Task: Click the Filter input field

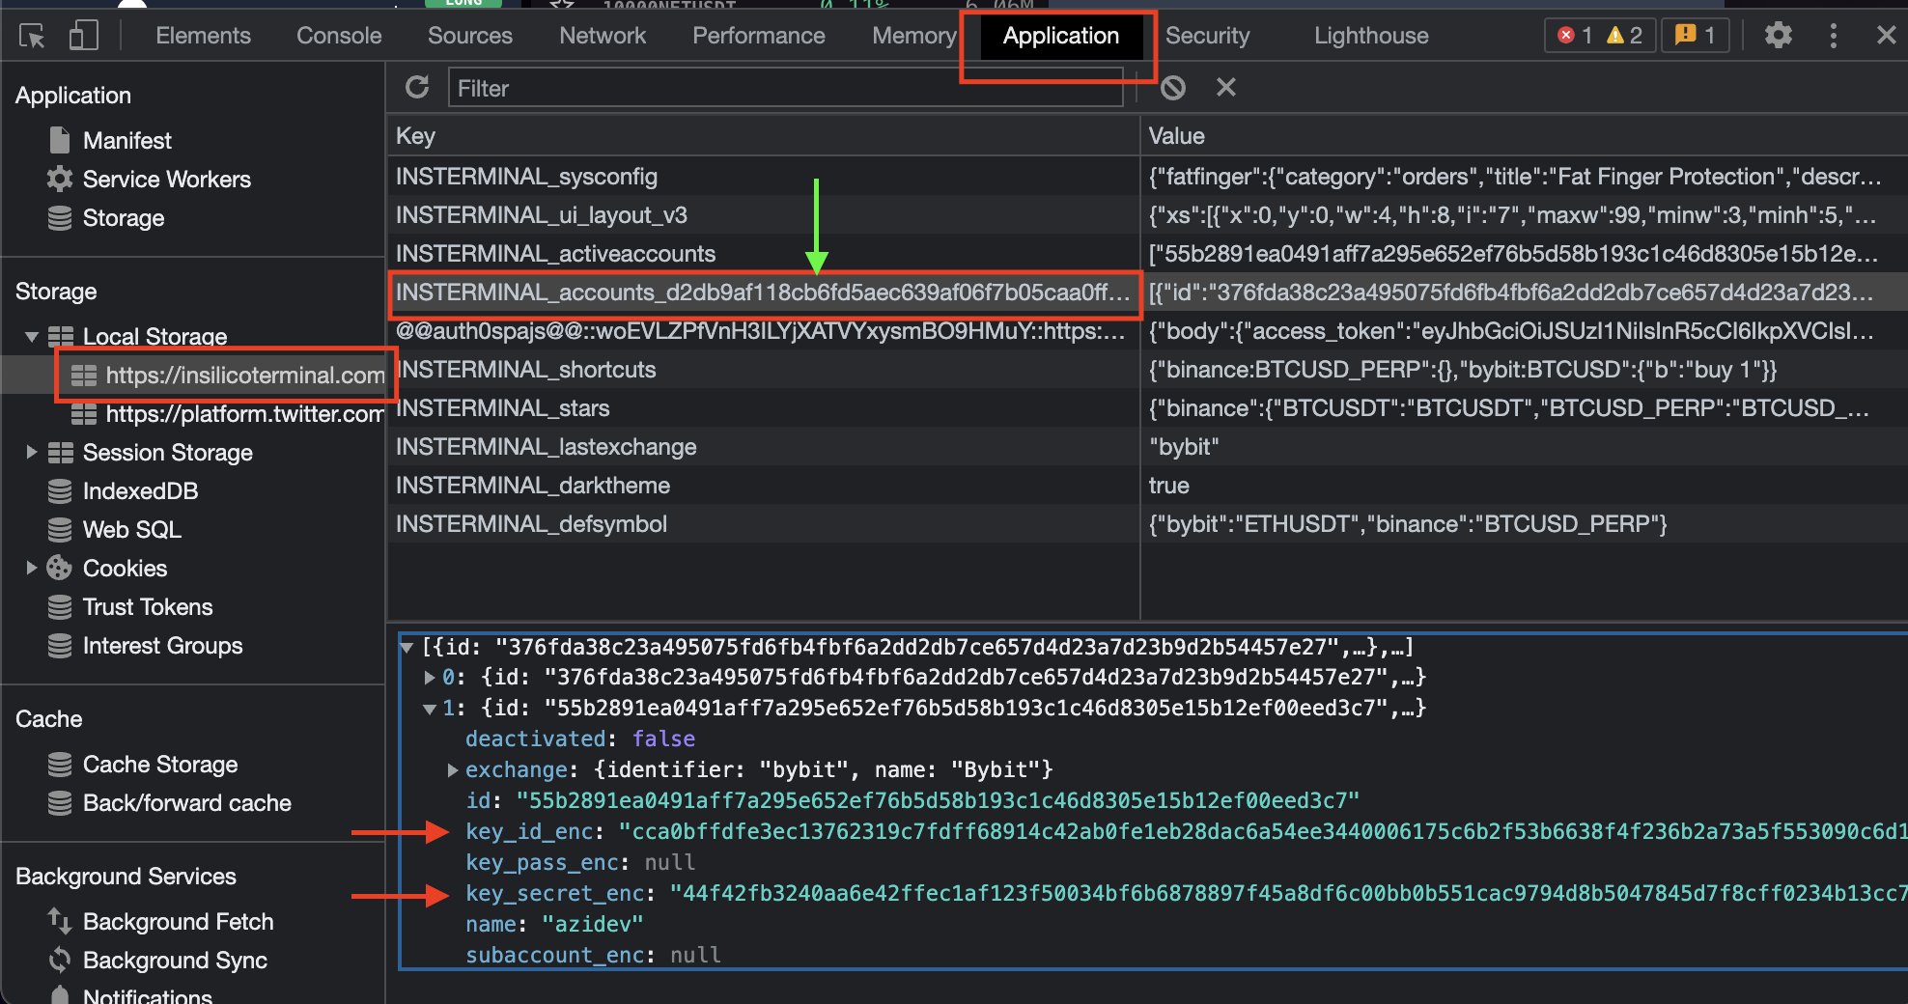Action: [x=784, y=89]
